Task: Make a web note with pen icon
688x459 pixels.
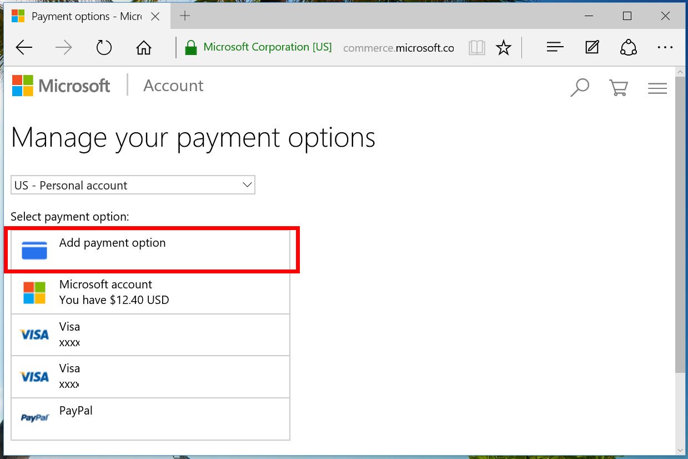Action: (592, 48)
